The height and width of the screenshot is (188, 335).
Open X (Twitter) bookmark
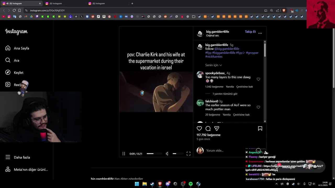tap(82, 16)
